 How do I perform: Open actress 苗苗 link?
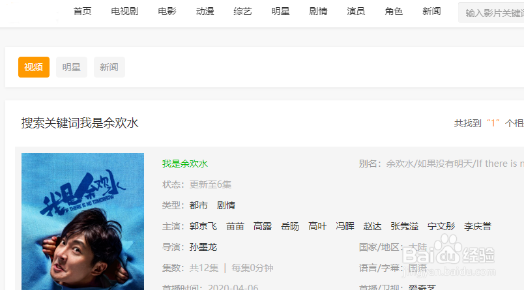[x=235, y=226]
